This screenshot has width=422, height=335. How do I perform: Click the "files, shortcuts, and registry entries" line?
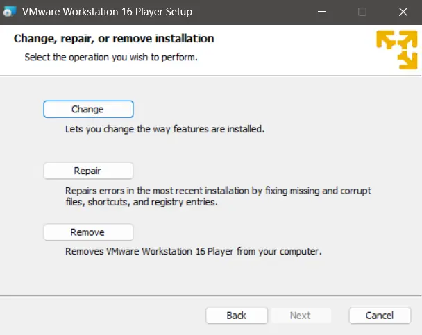tap(142, 203)
